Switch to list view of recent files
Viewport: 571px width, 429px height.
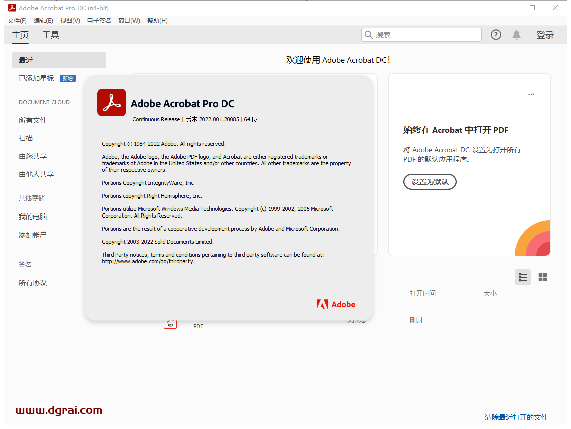pyautogui.click(x=523, y=277)
